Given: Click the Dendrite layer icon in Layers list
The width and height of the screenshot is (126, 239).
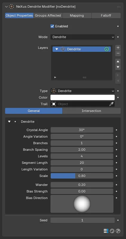Looking at the screenshot, I should coord(63,49).
